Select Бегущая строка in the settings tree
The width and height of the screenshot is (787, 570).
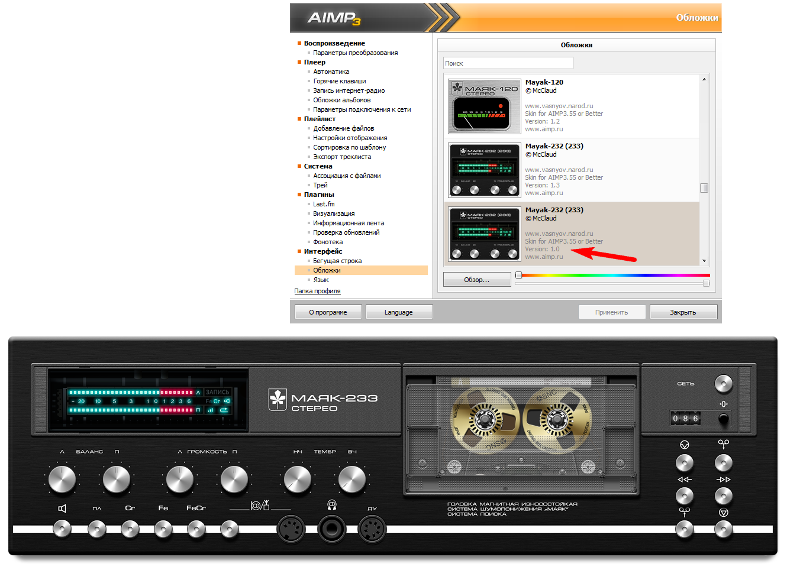337,261
